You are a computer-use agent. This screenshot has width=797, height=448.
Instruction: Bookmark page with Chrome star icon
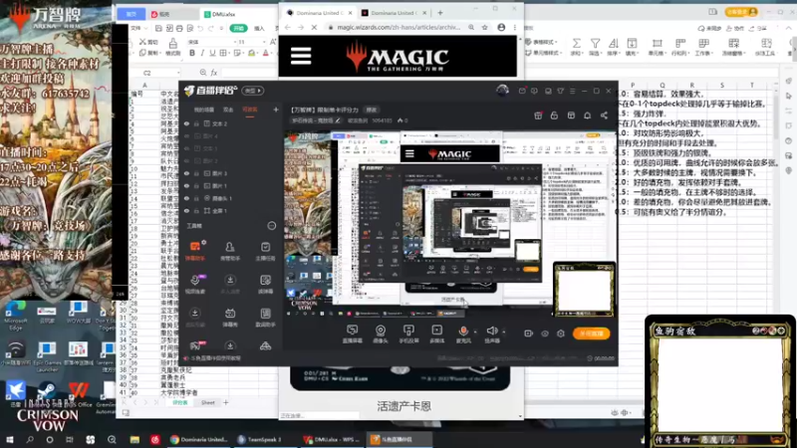484,28
